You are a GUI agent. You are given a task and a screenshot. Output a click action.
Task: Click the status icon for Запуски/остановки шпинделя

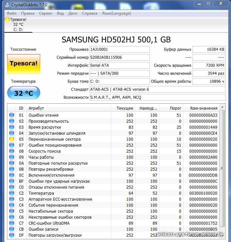[x=12, y=133]
